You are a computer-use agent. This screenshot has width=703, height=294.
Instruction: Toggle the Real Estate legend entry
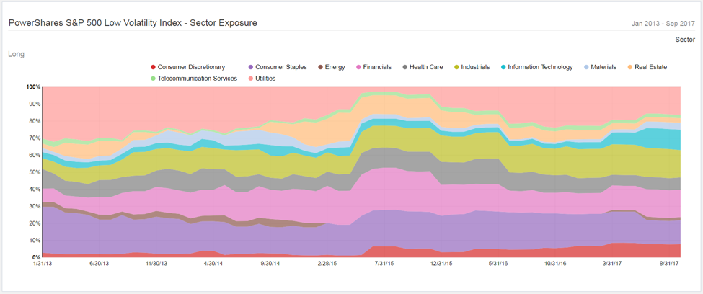pyautogui.click(x=647, y=67)
